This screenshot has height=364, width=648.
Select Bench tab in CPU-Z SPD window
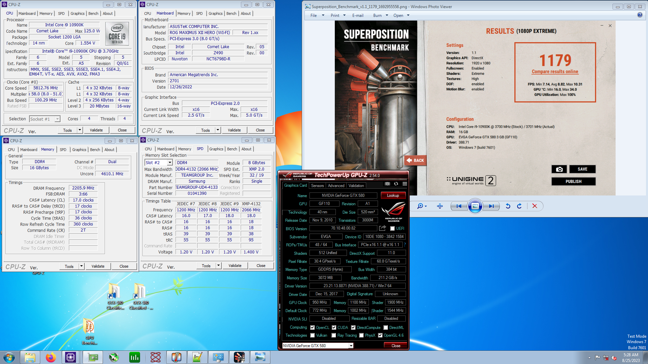[x=232, y=149]
